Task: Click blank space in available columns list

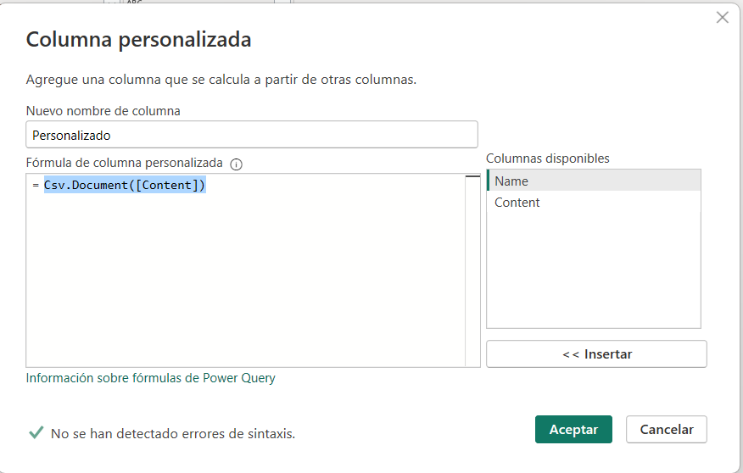Action: coord(594,271)
